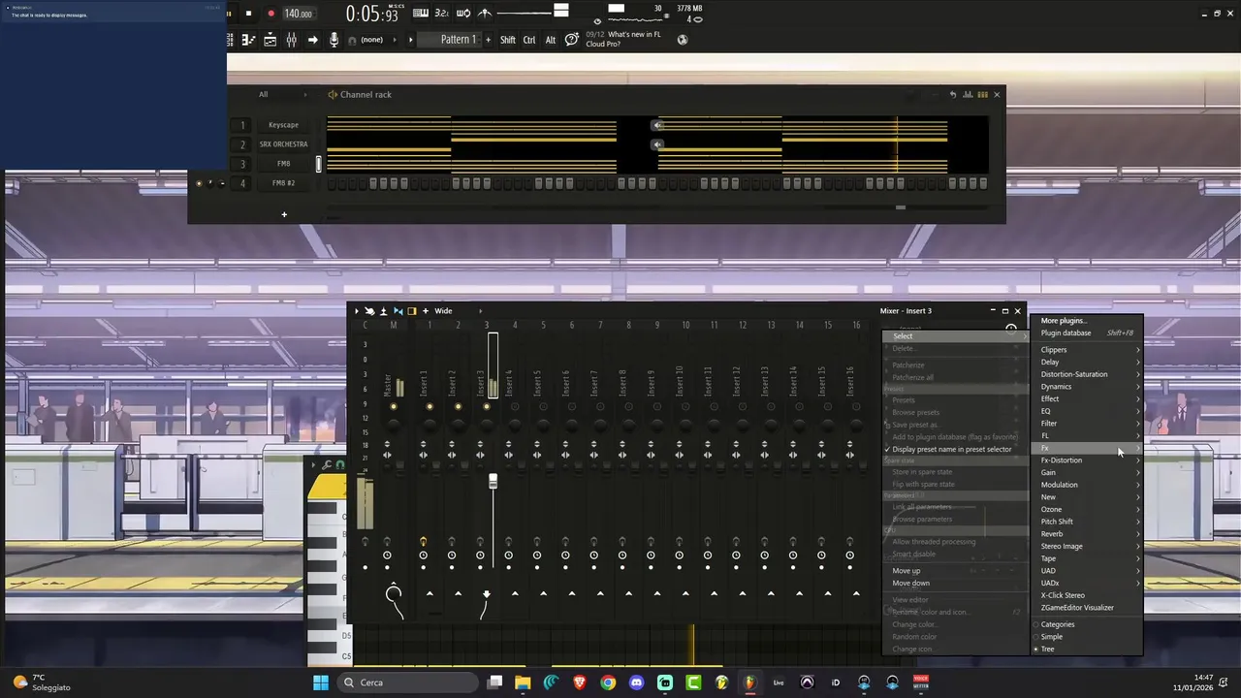Toggle the Ctrl modifier button
The image size is (1241, 698).
pyautogui.click(x=529, y=40)
